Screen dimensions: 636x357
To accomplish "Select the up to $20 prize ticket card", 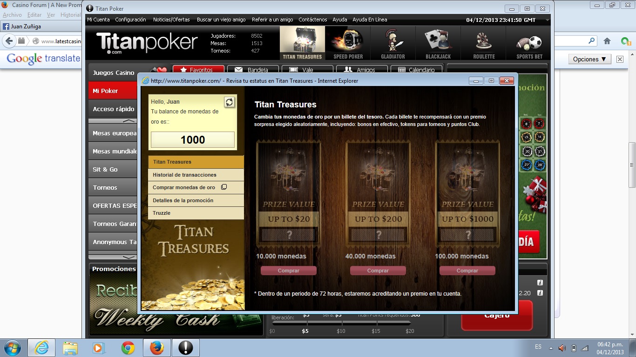I will (289, 193).
